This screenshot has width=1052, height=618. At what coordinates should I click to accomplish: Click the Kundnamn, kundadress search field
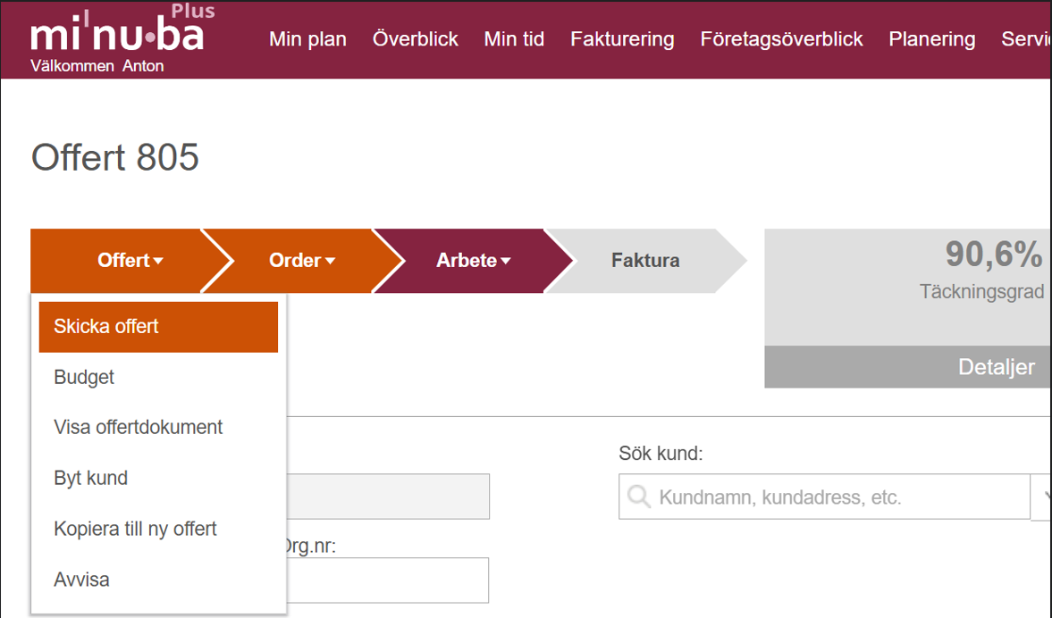pyautogui.click(x=840, y=497)
